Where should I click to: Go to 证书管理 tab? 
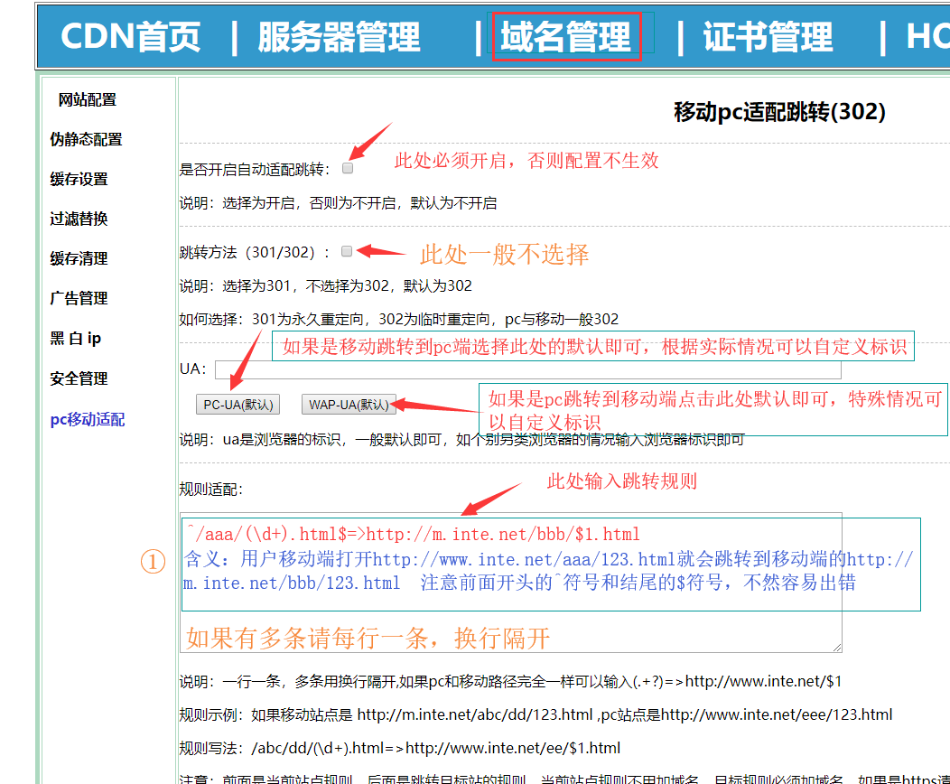(768, 37)
